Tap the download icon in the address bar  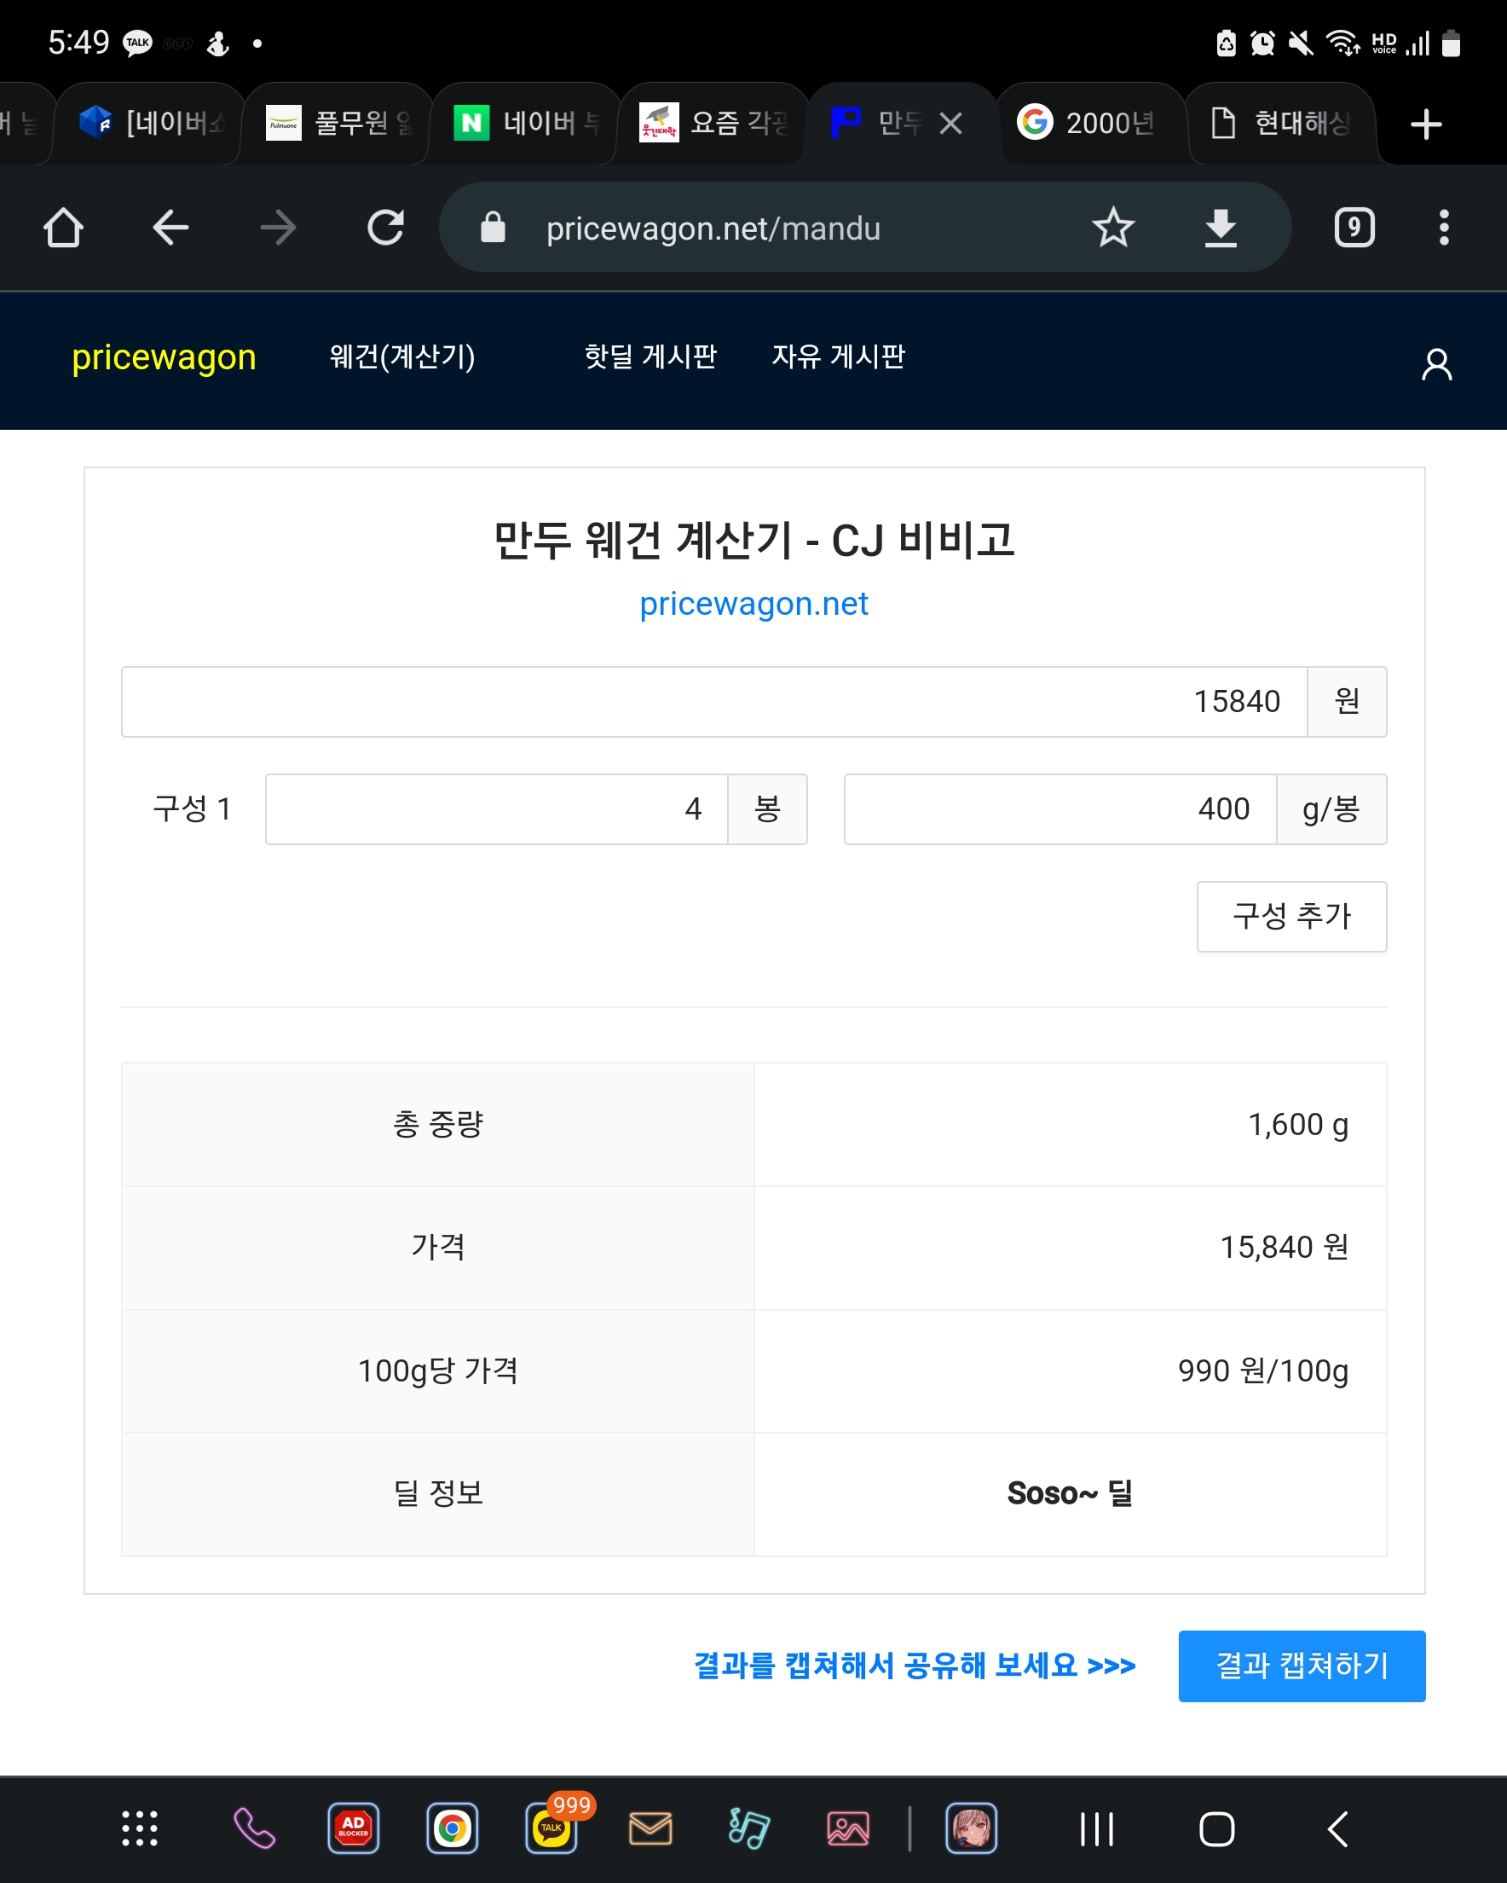pyautogui.click(x=1220, y=228)
